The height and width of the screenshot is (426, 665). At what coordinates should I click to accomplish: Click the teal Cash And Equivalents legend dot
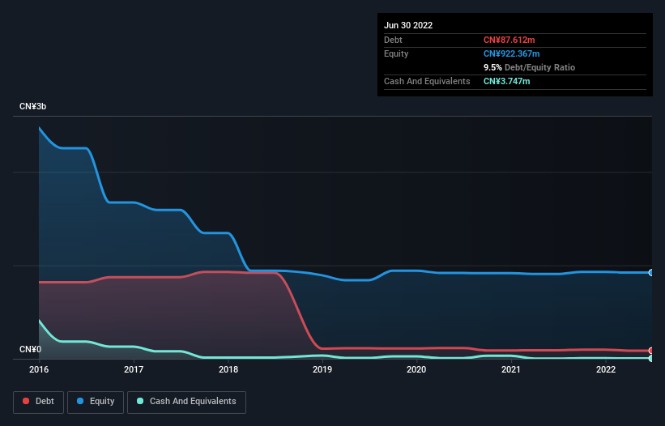[x=140, y=401]
